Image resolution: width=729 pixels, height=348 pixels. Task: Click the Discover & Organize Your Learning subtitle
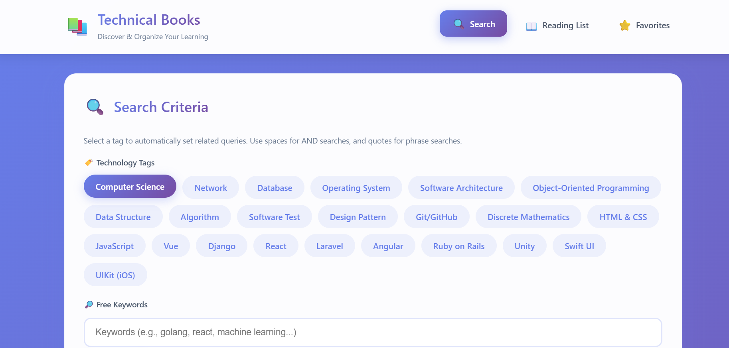pyautogui.click(x=153, y=36)
